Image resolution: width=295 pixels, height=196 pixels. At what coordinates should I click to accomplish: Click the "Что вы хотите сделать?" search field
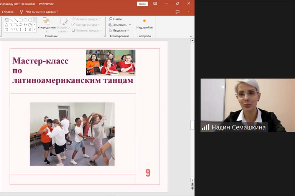click(42, 12)
